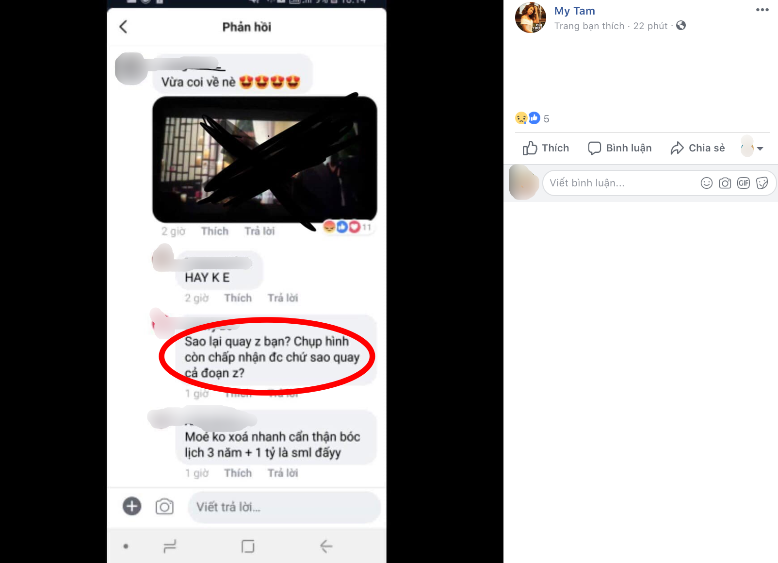Click the Chia sẻ share button
Screen dimensions: 778x563
(x=697, y=148)
